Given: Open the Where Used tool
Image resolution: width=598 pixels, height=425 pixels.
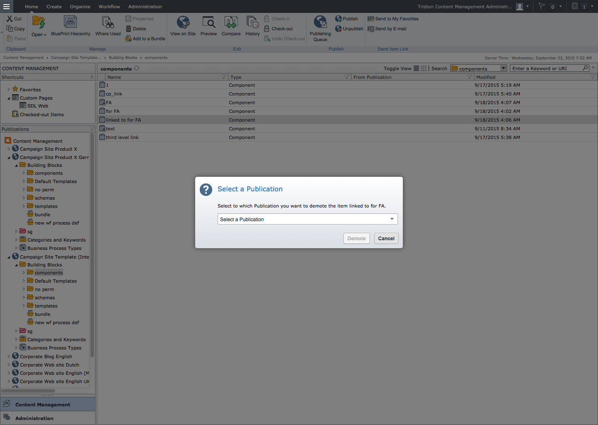Looking at the screenshot, I should [x=108, y=22].
